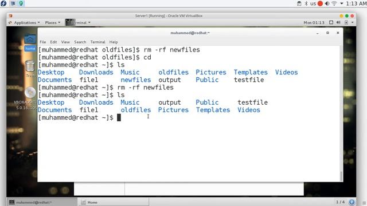Click 'Videos' in second ls output
367x206 pixels.
coord(249,110)
